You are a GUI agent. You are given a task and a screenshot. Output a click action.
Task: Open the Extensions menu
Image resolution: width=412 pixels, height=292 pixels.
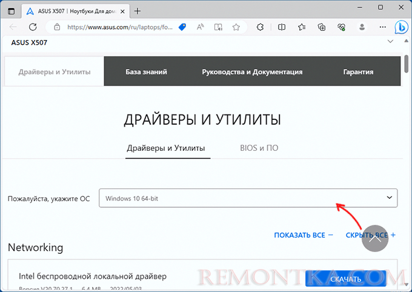260,27
